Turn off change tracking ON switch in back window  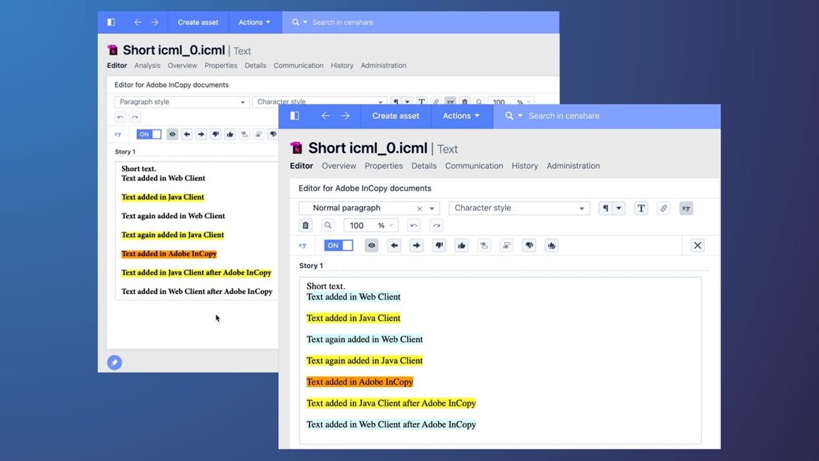click(149, 134)
